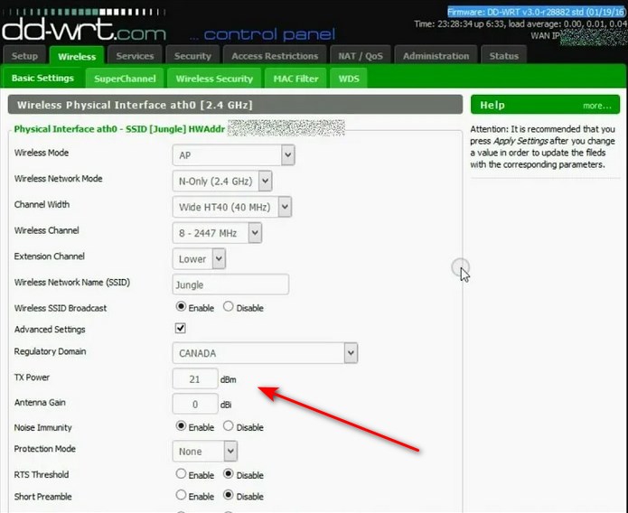The width and height of the screenshot is (628, 513).
Task: Click the highlighted Firmware version text
Action: pyautogui.click(x=536, y=12)
